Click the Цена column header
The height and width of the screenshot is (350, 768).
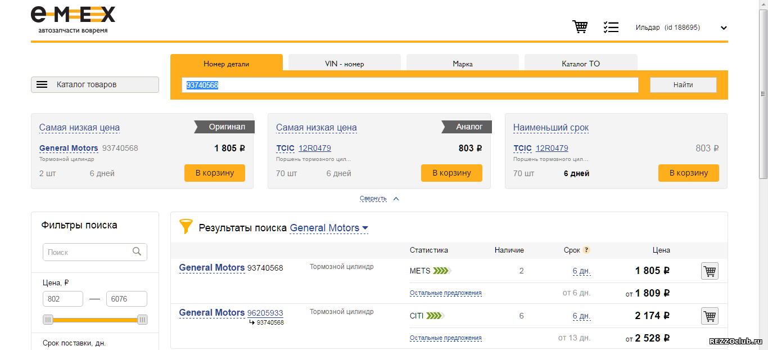pyautogui.click(x=661, y=250)
